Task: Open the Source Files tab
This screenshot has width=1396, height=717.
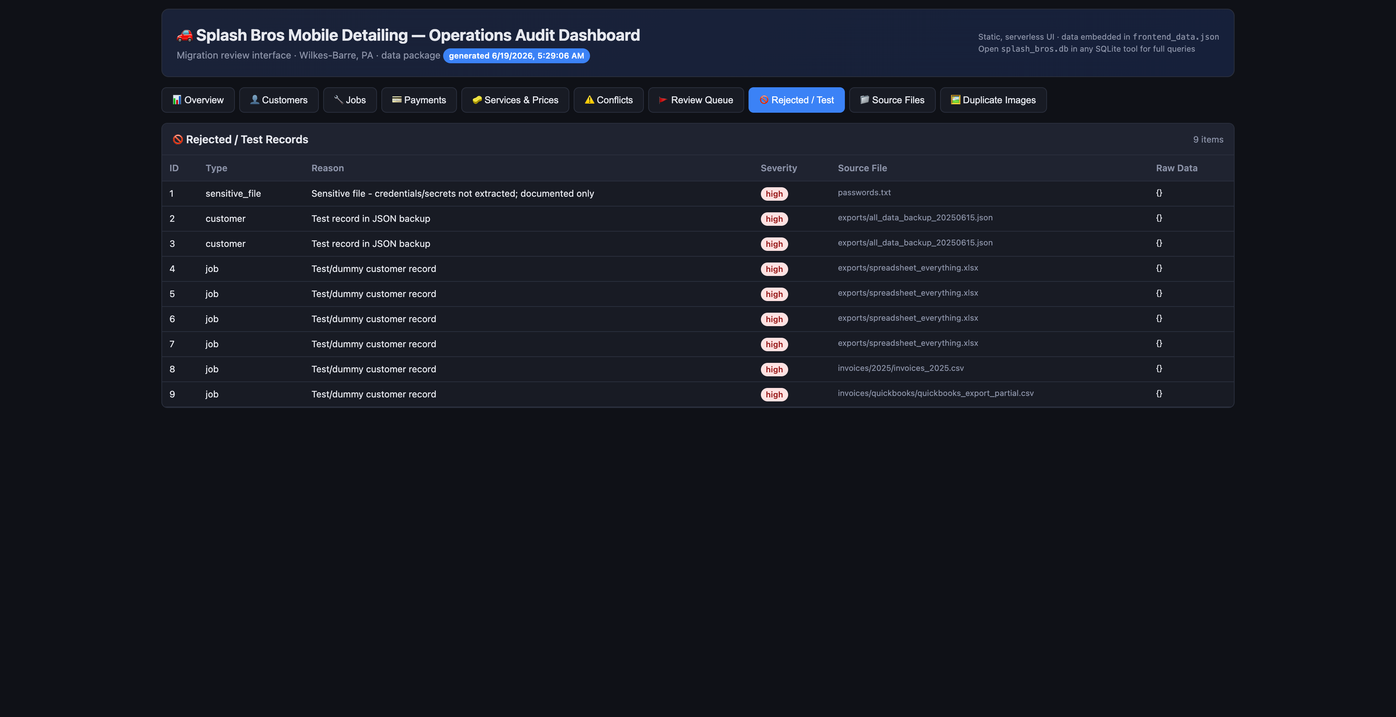Action: tap(892, 100)
